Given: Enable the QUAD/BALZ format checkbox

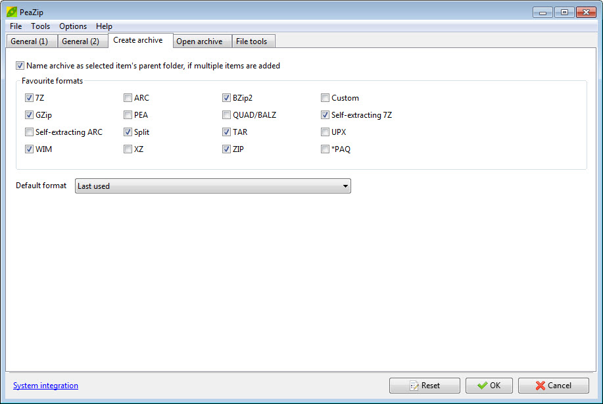Looking at the screenshot, I should click(226, 114).
